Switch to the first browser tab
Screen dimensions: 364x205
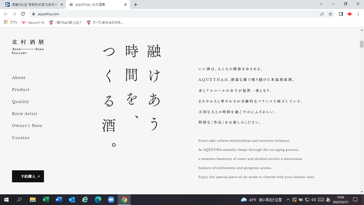tap(34, 5)
